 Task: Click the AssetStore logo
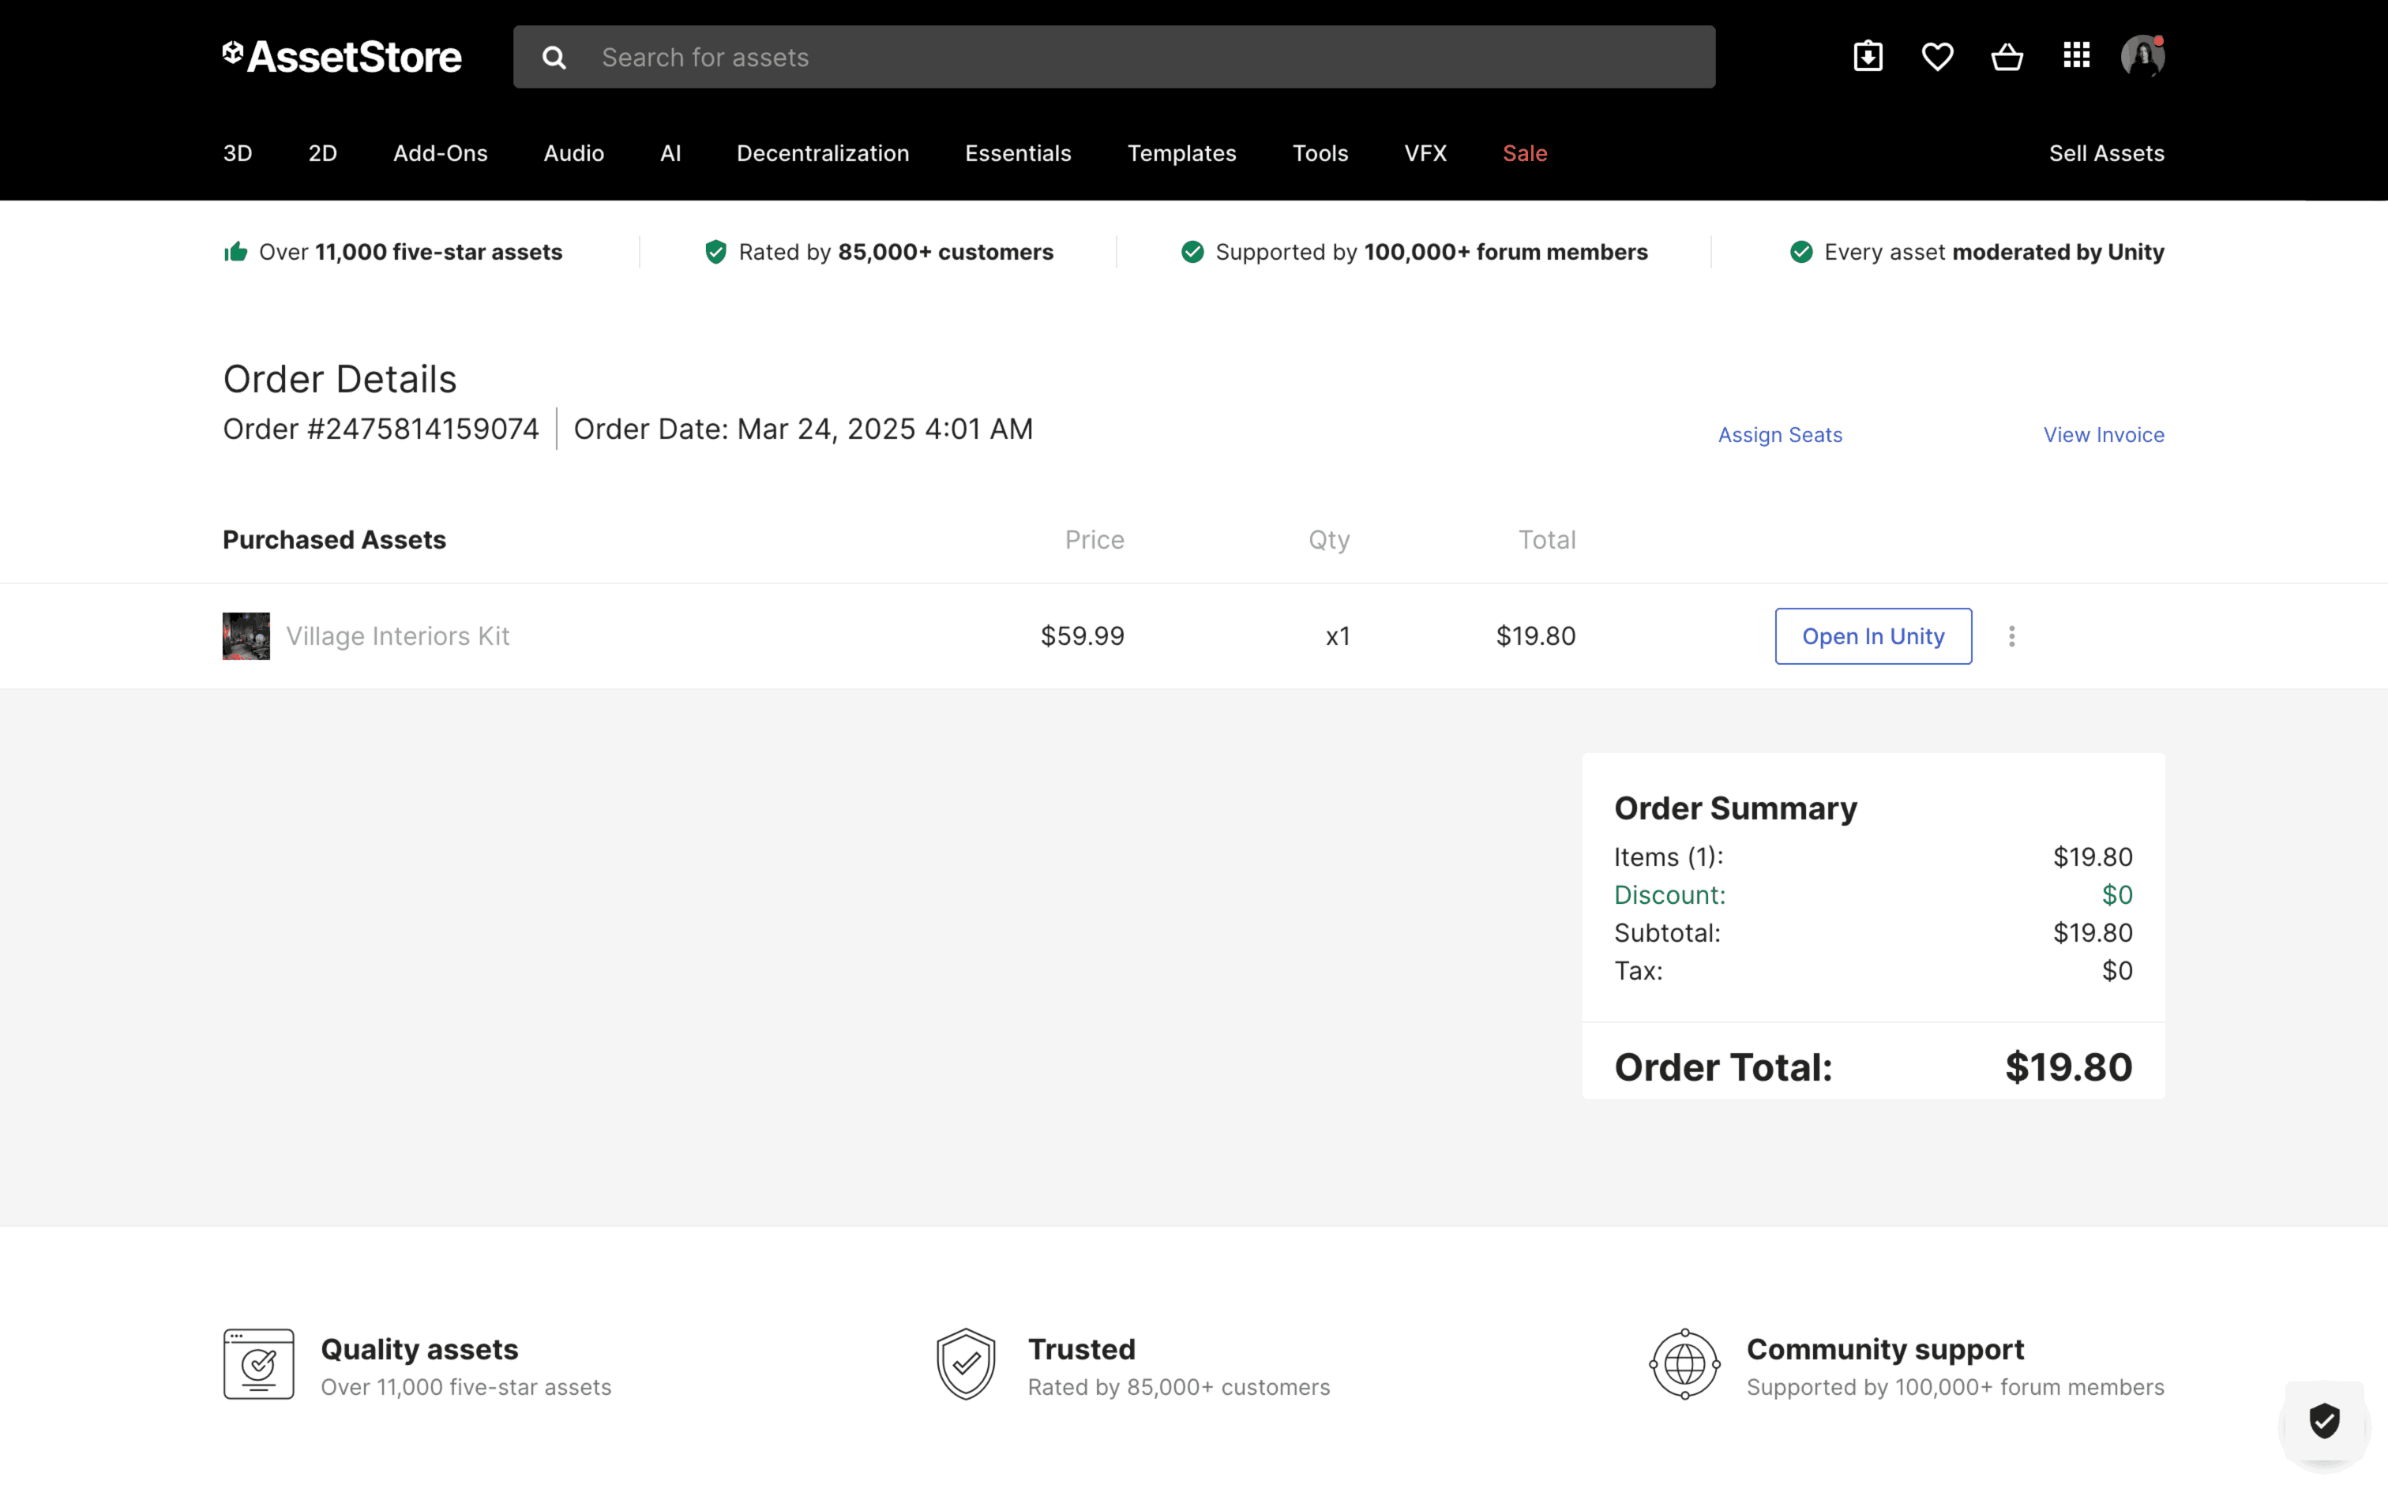click(x=343, y=56)
